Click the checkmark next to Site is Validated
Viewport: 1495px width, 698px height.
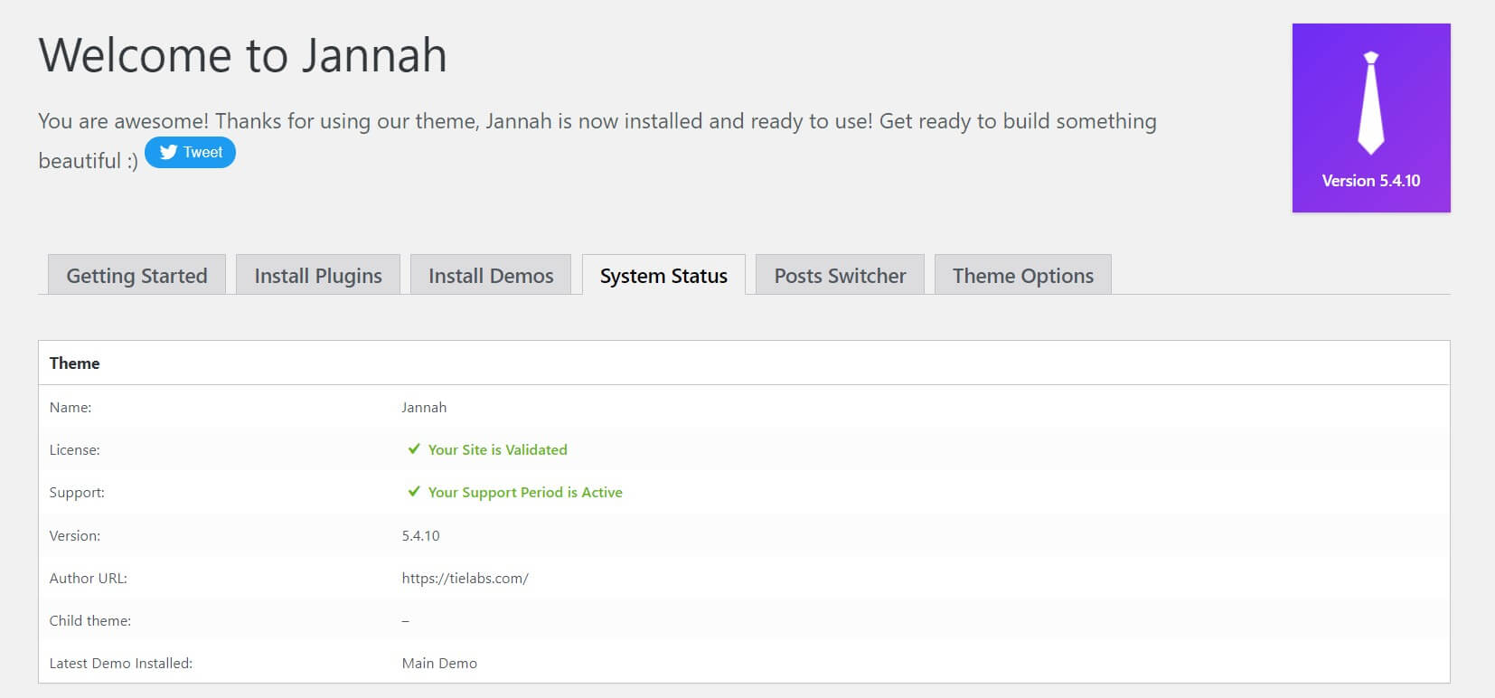414,449
